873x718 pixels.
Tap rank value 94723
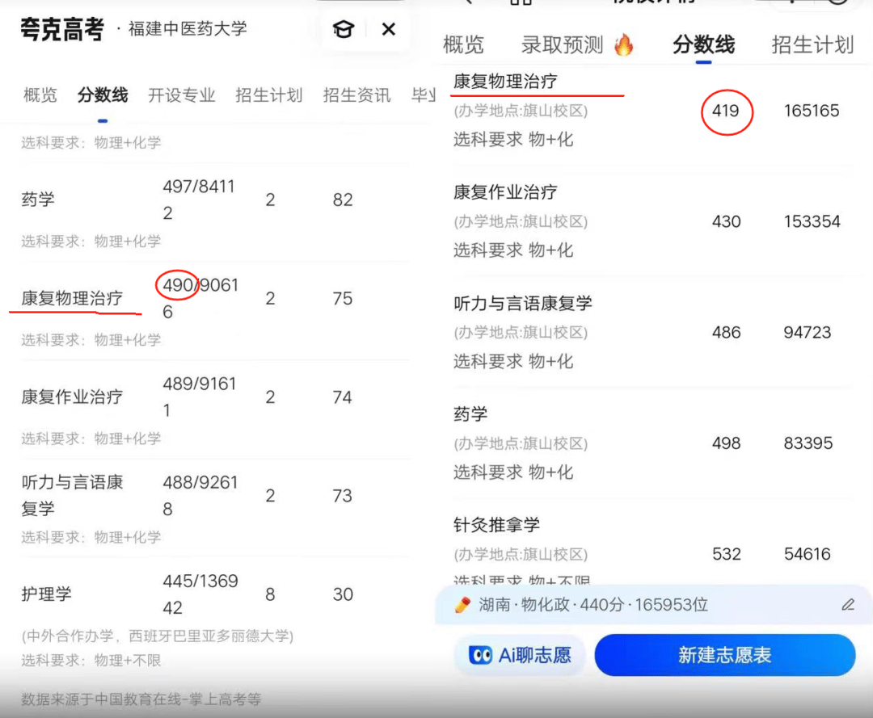click(x=807, y=332)
